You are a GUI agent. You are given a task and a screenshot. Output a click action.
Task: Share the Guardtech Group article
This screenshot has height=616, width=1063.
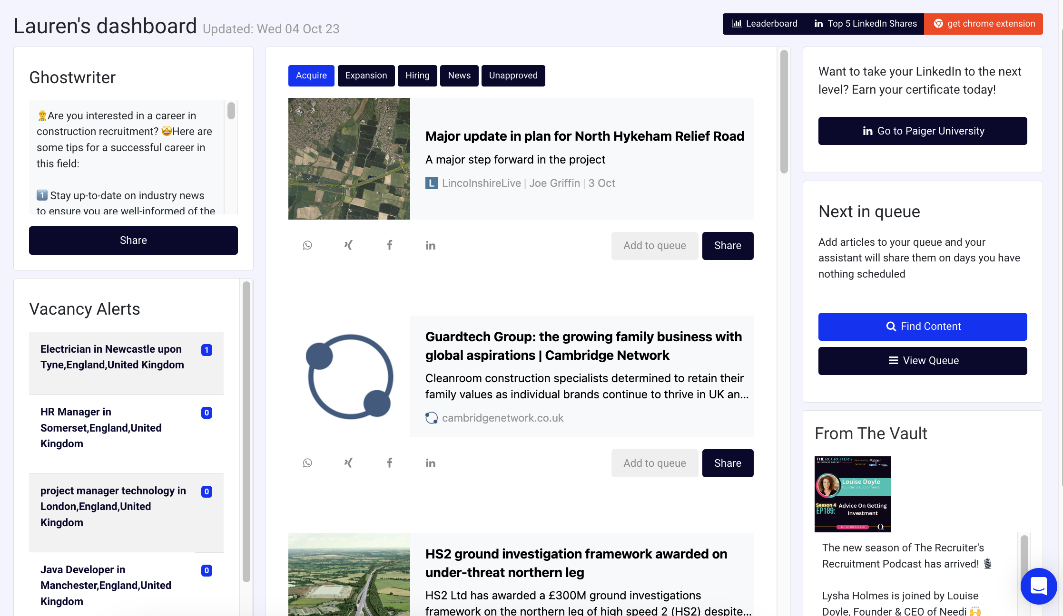point(728,463)
